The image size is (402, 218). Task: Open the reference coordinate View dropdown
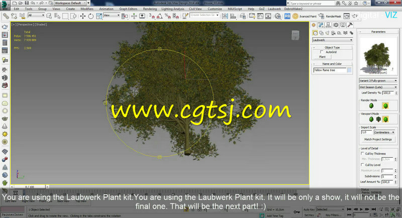112,16
